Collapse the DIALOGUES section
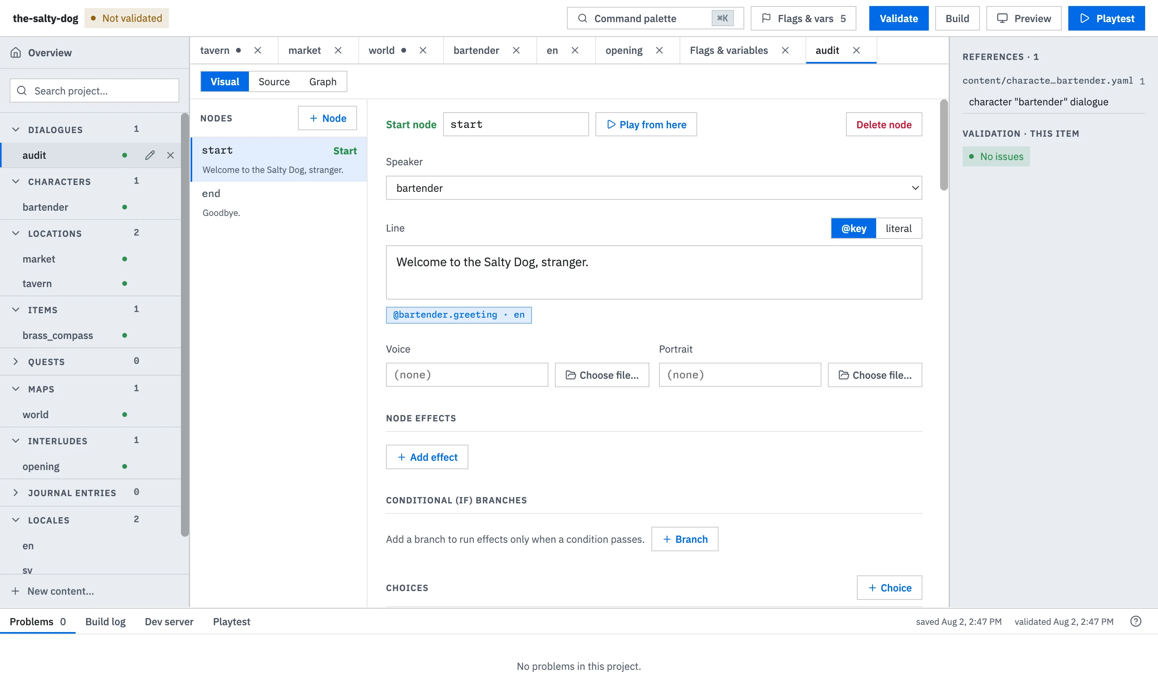The image size is (1158, 698). click(16, 129)
